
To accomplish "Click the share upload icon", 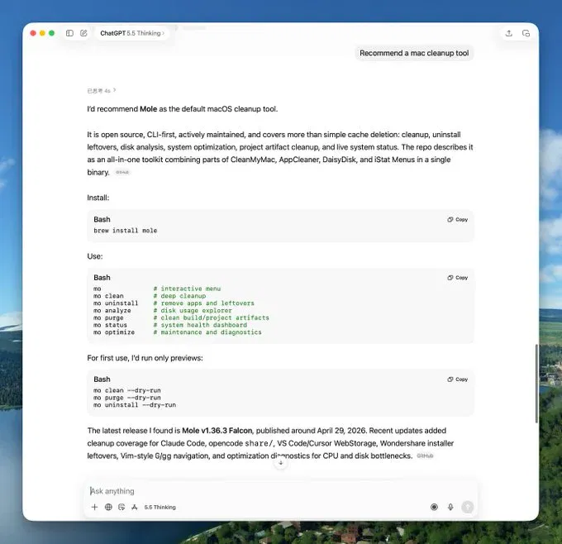I will pos(508,33).
